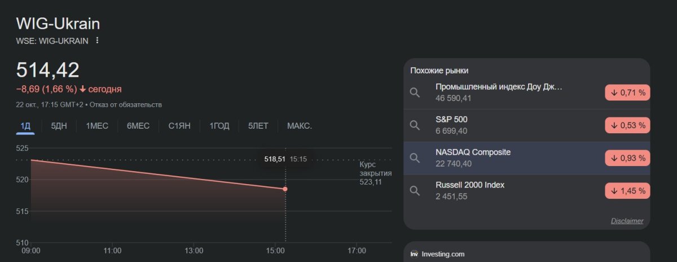Click the search icon beside NASDAQ Composite

point(415,158)
